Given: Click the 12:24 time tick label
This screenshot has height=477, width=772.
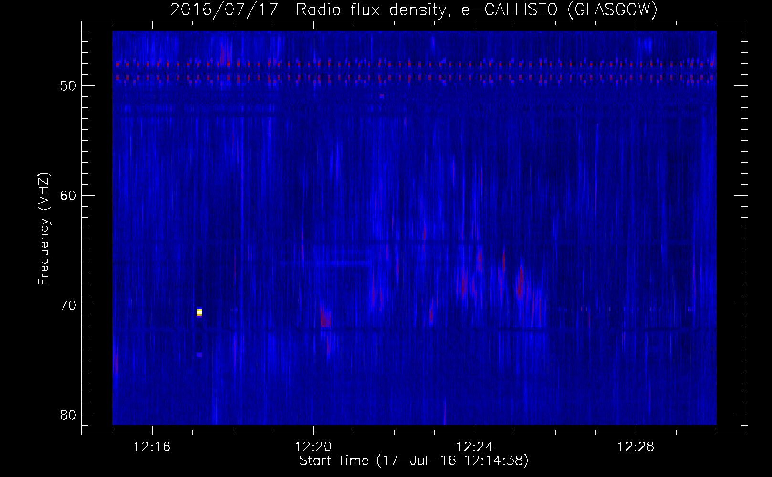Looking at the screenshot, I should click(475, 447).
